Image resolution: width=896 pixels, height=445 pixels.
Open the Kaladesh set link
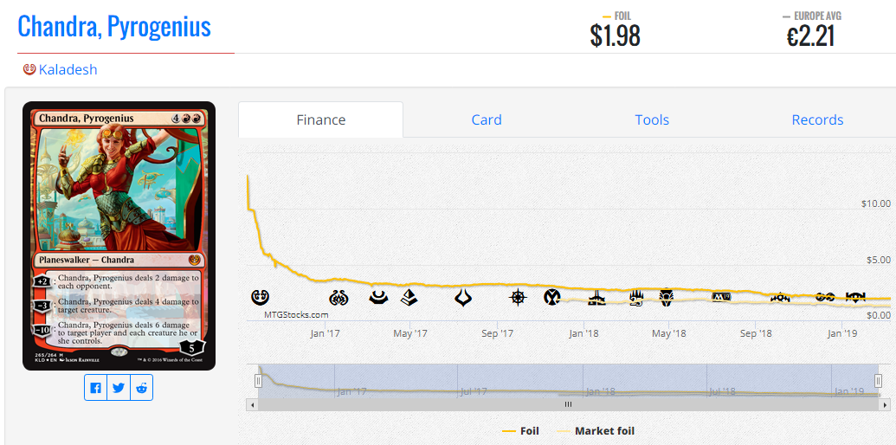tap(68, 69)
